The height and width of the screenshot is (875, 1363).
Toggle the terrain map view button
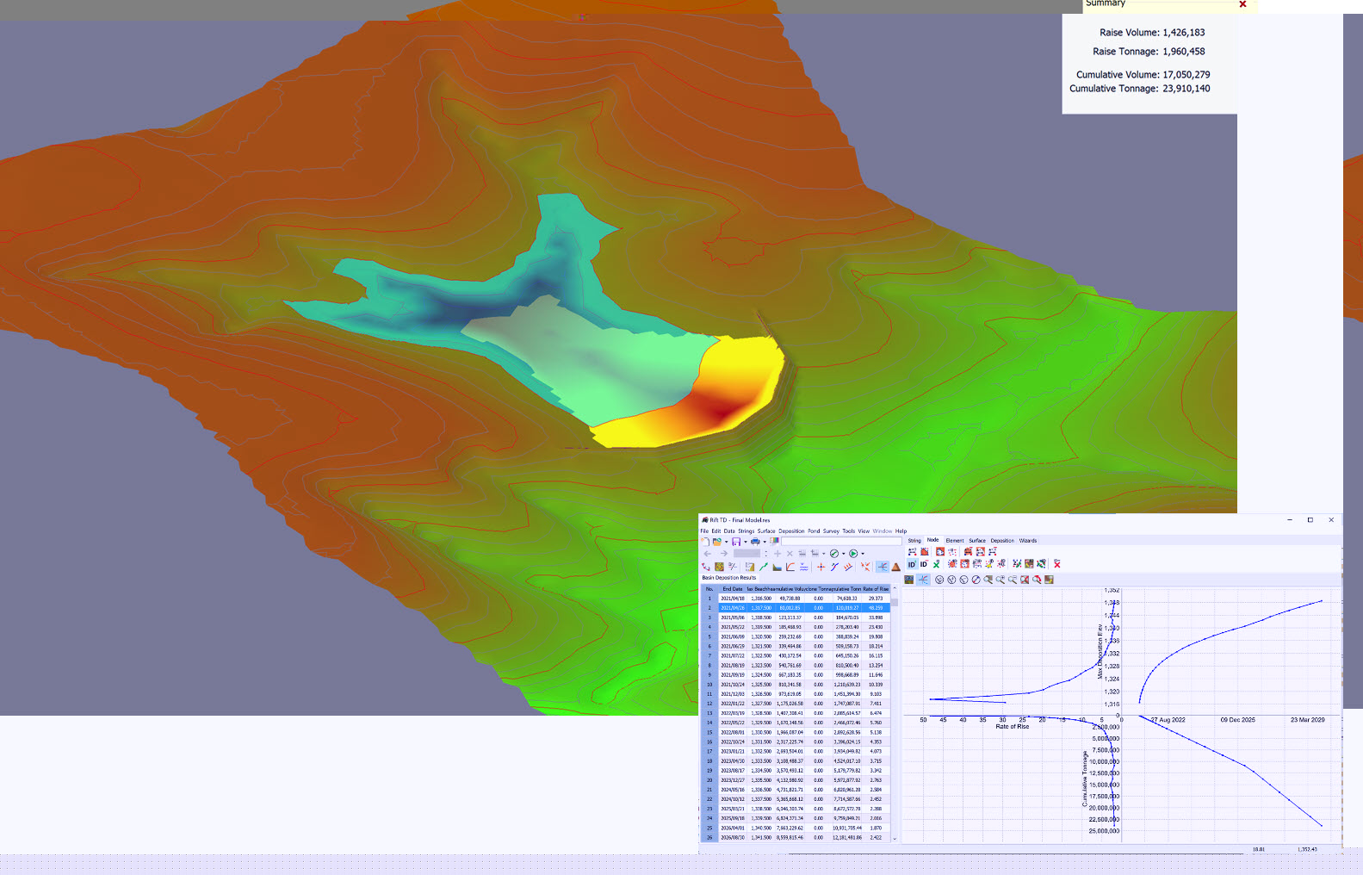(908, 580)
